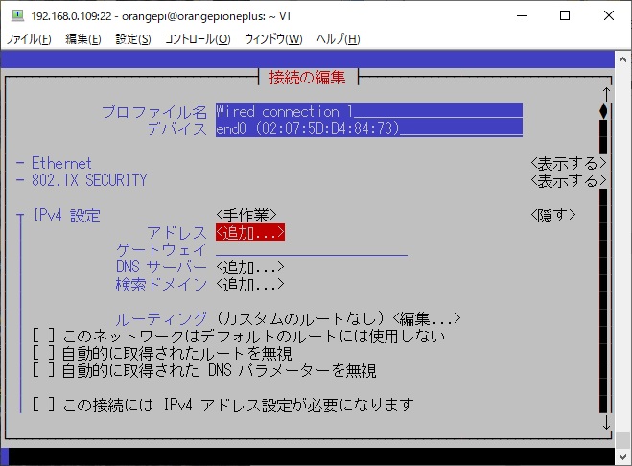The image size is (632, 466).
Task: Open the 設定(S) menu
Action: tap(133, 39)
